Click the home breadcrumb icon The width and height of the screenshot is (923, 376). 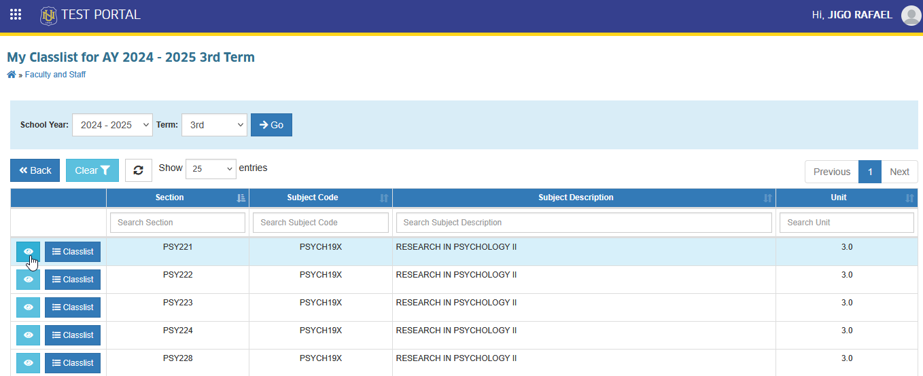tap(12, 75)
